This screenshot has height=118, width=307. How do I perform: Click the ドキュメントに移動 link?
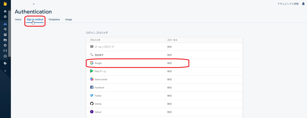pyautogui.click(x=288, y=4)
